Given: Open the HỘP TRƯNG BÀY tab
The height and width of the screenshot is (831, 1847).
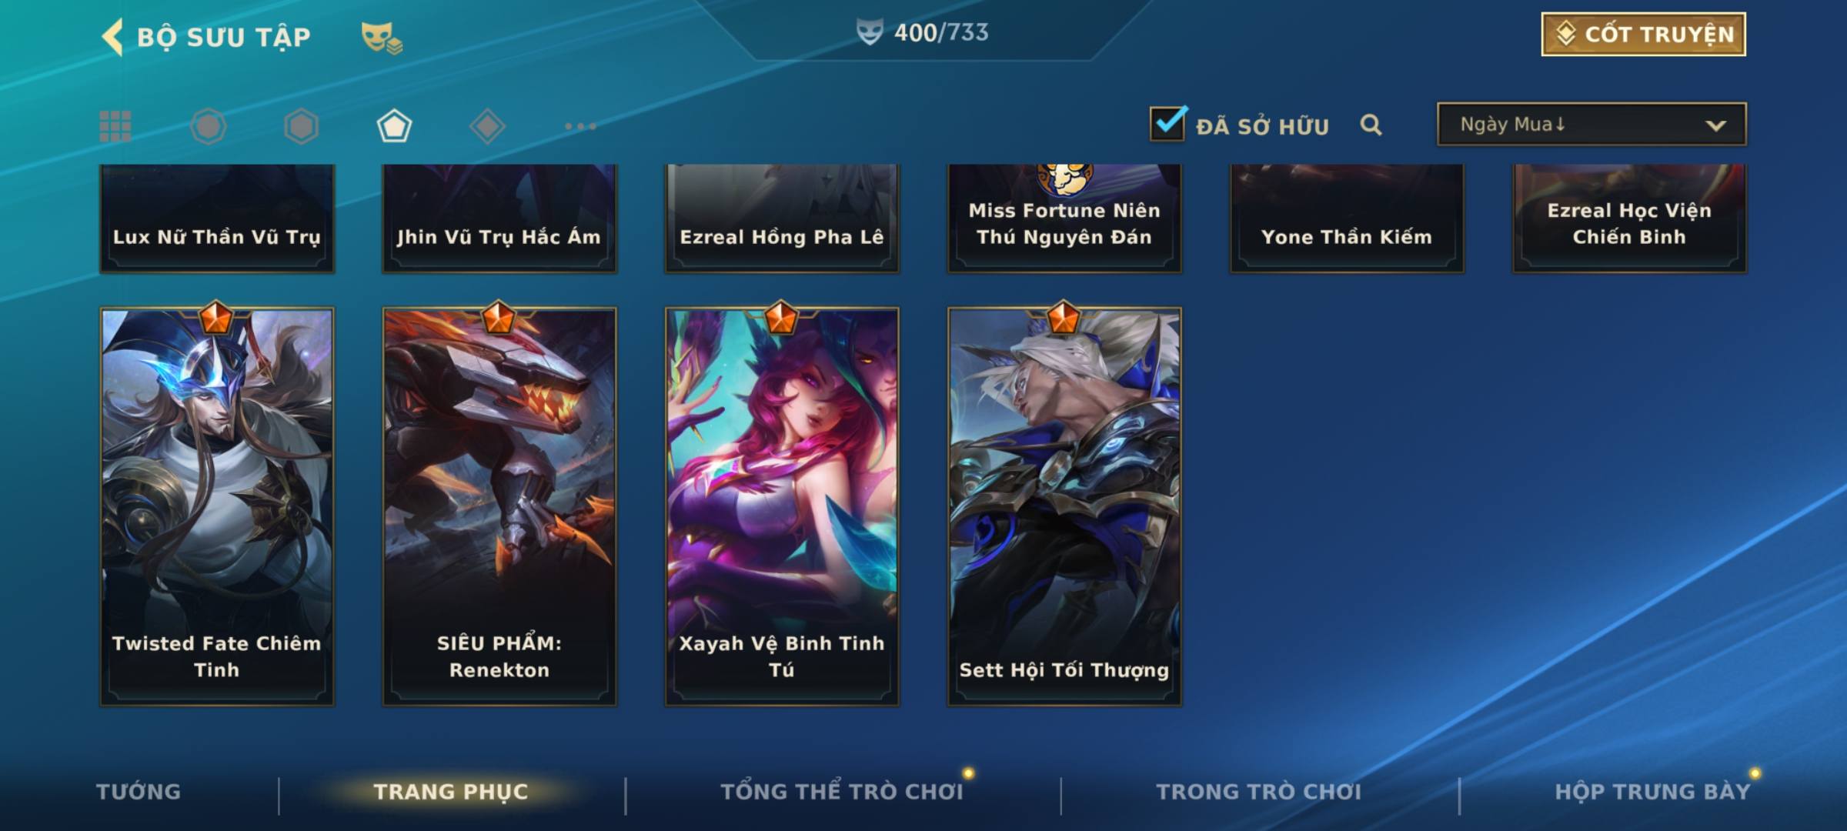Looking at the screenshot, I should (x=1652, y=792).
